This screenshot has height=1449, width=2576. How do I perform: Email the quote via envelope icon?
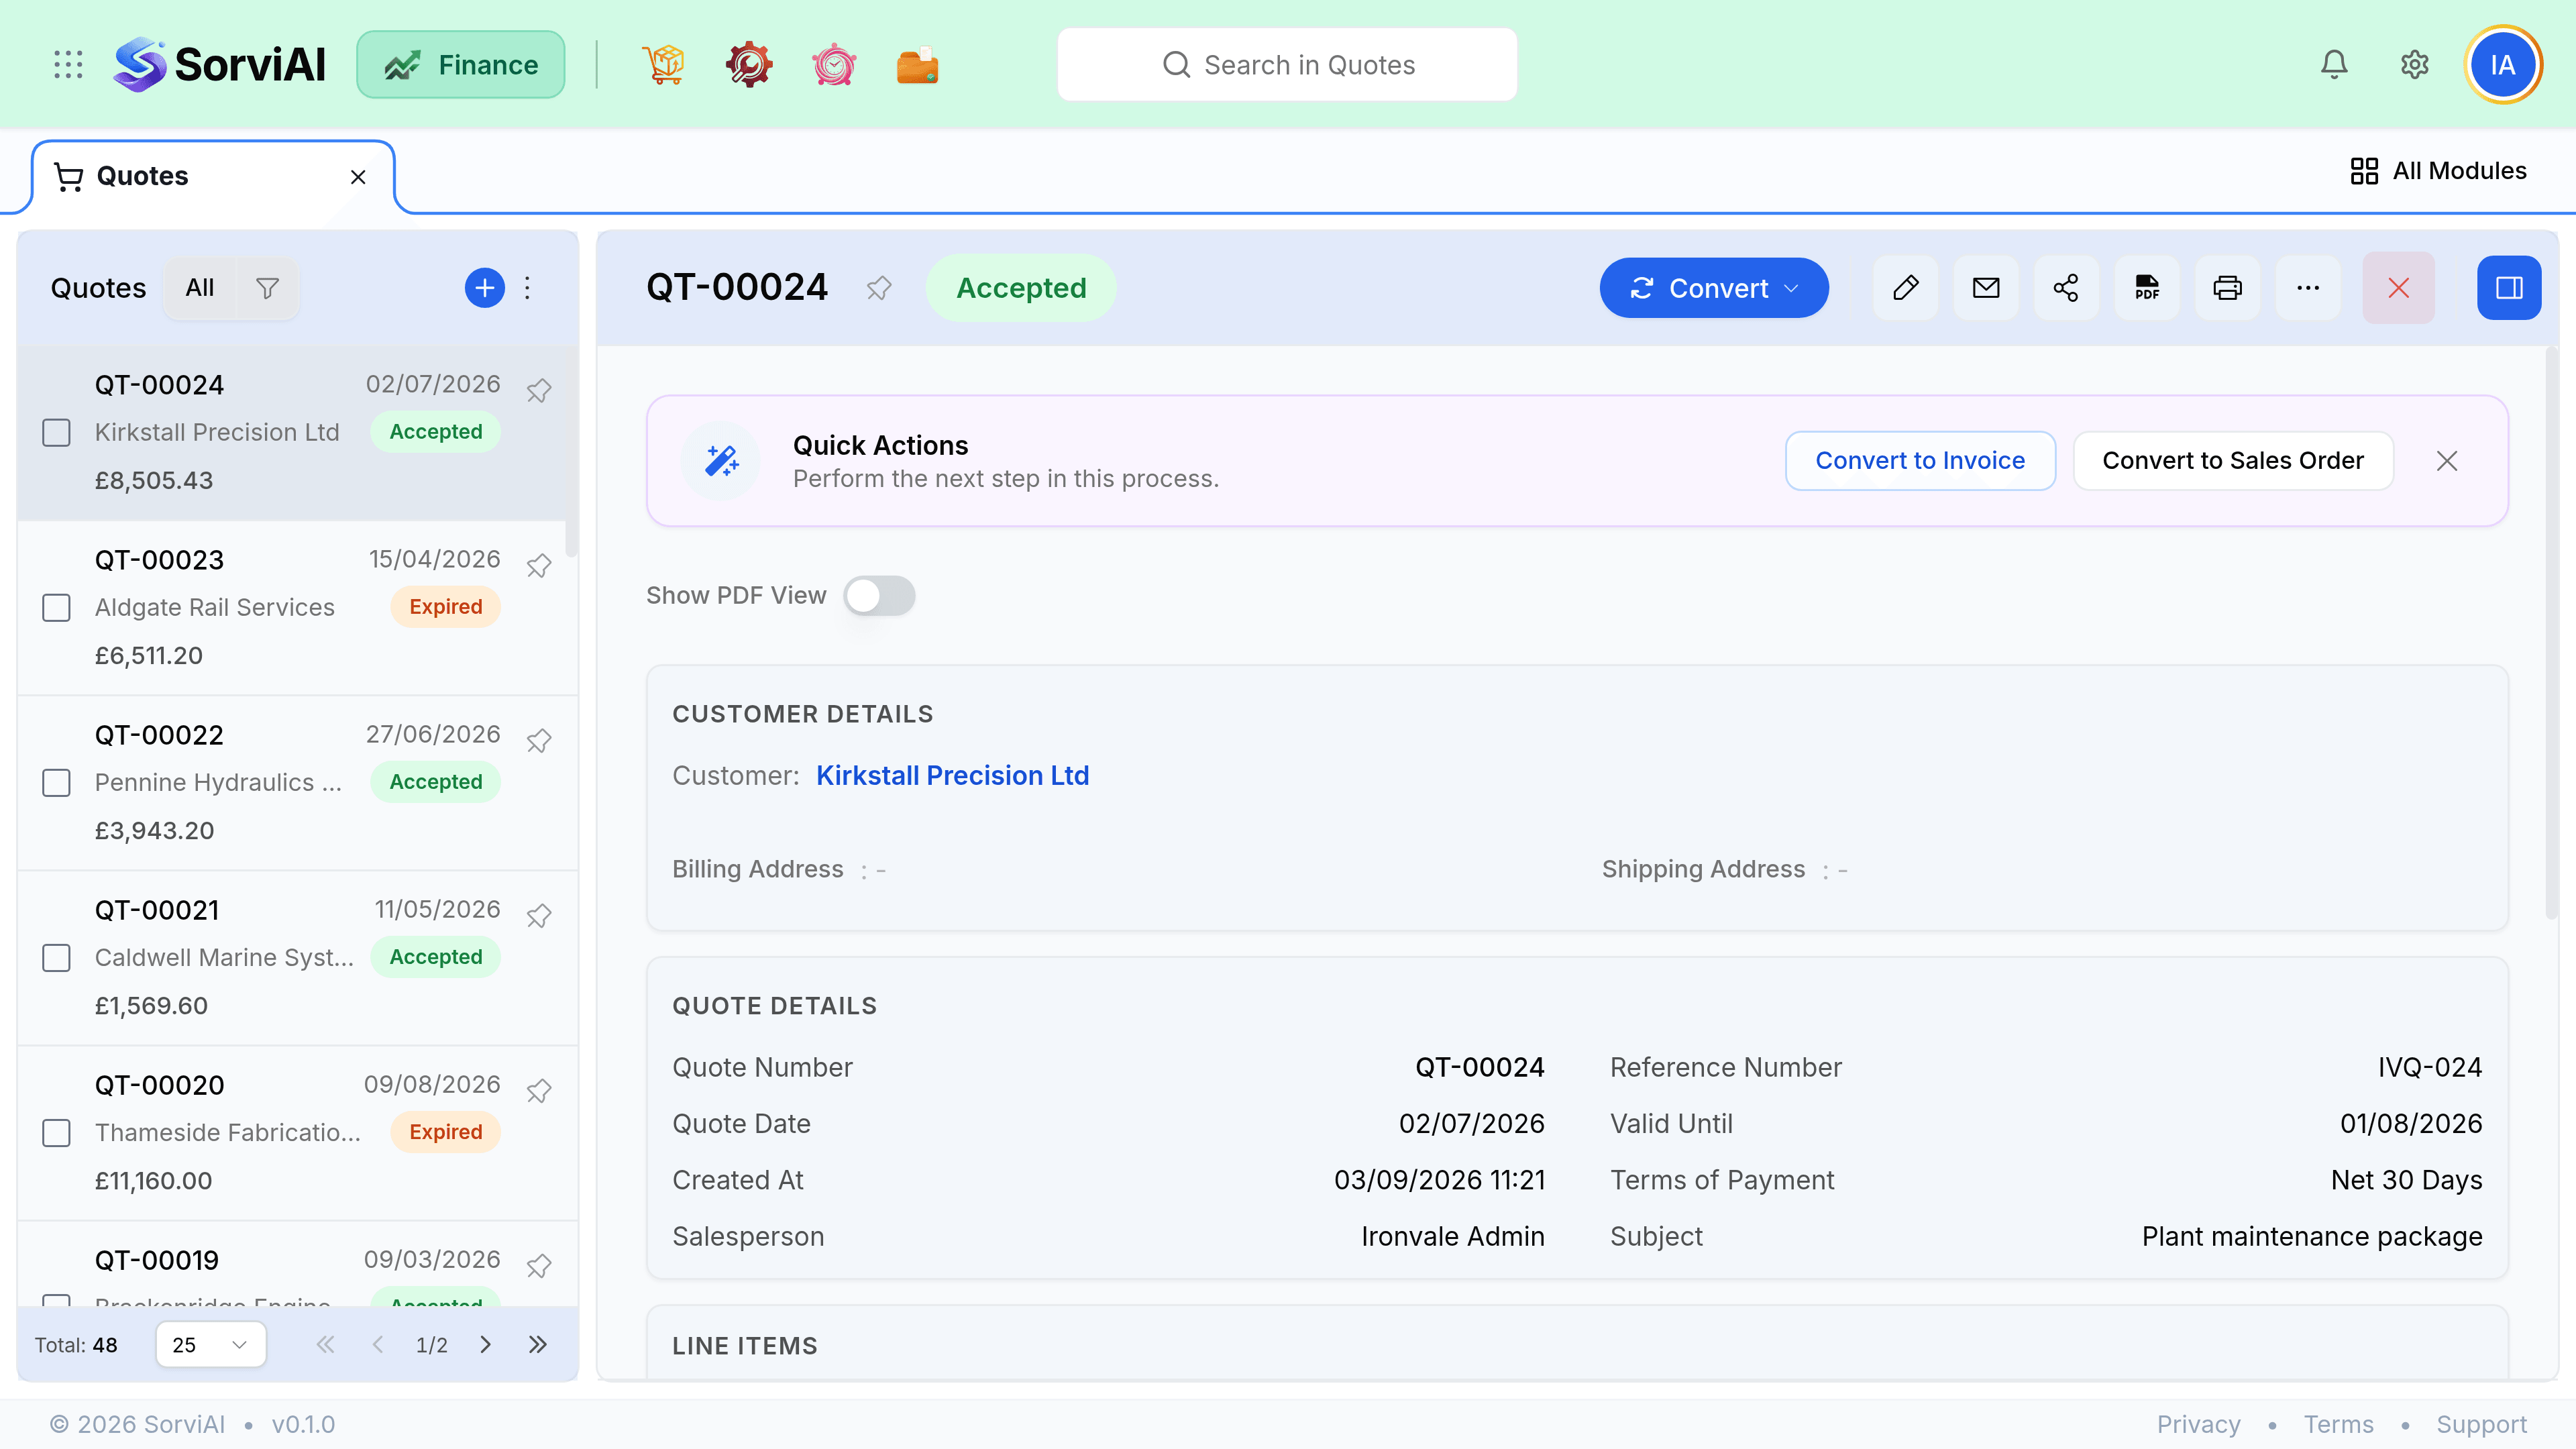point(1986,288)
